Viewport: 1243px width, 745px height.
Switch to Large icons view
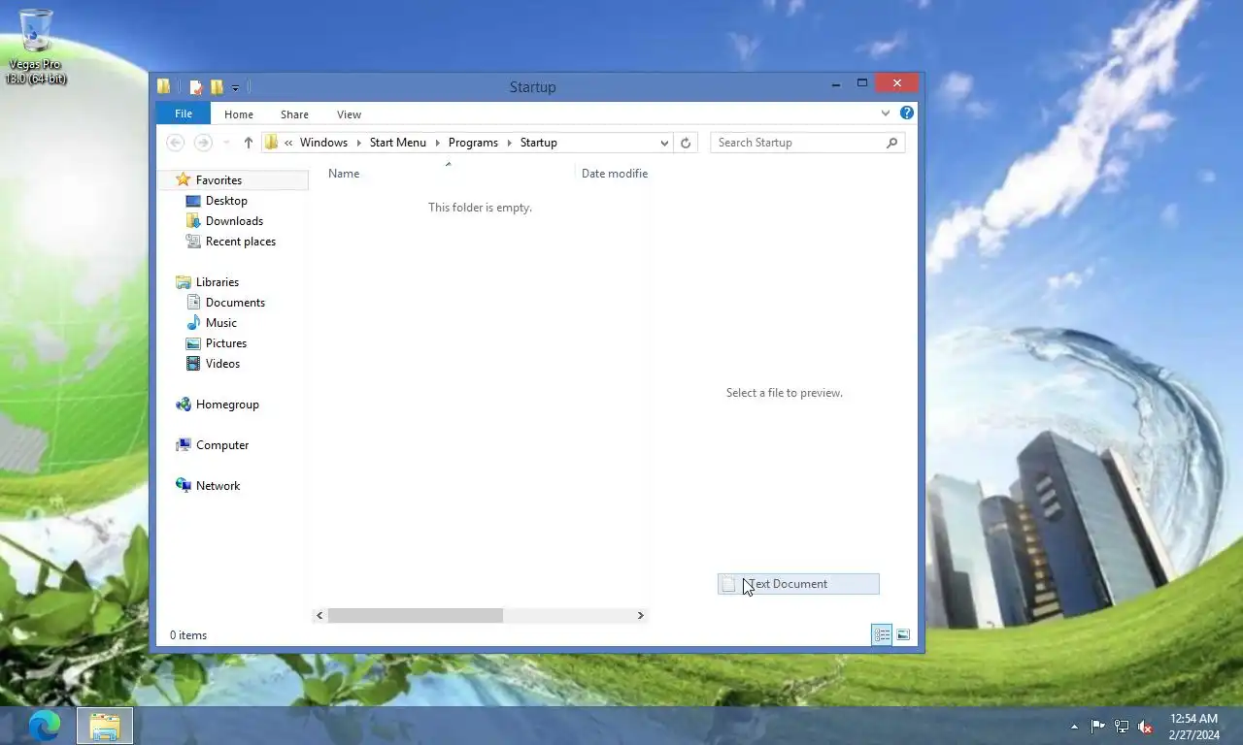tap(903, 635)
